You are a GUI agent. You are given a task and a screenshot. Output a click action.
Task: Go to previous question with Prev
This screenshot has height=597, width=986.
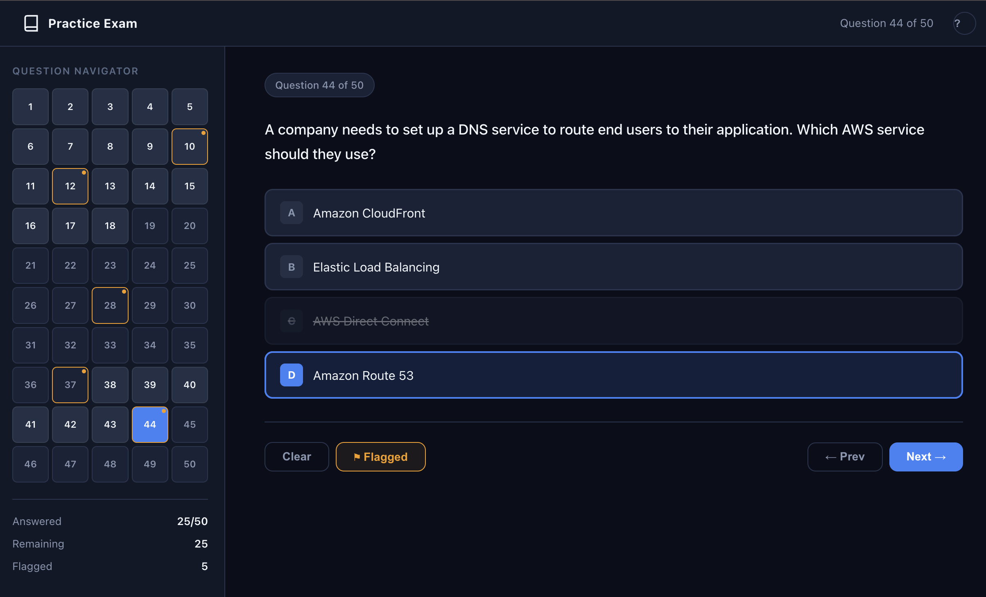coord(845,457)
